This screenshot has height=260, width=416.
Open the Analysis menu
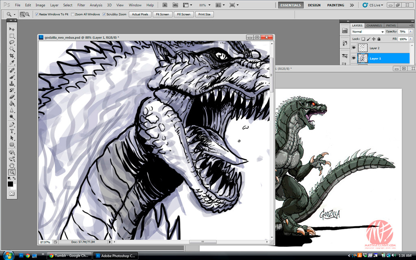96,5
